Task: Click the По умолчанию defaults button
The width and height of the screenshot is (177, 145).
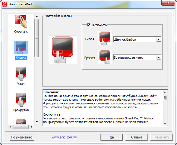Action: pyautogui.click(x=22, y=137)
